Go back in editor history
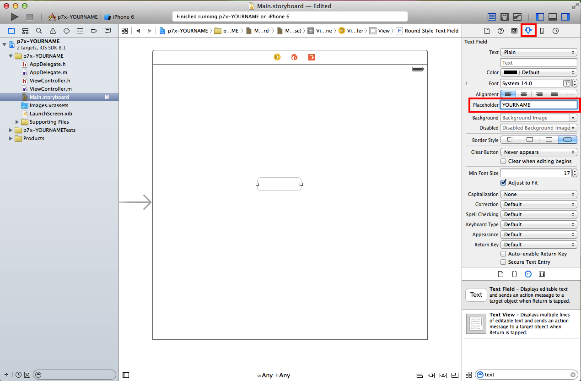The image size is (581, 381). [x=138, y=31]
